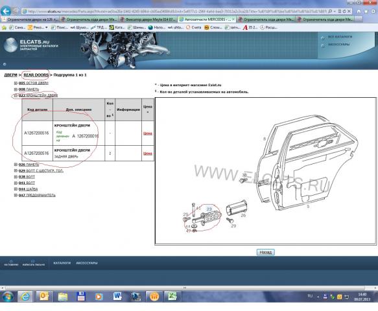
Task: Click the Windows Start orb
Action: coord(8,296)
